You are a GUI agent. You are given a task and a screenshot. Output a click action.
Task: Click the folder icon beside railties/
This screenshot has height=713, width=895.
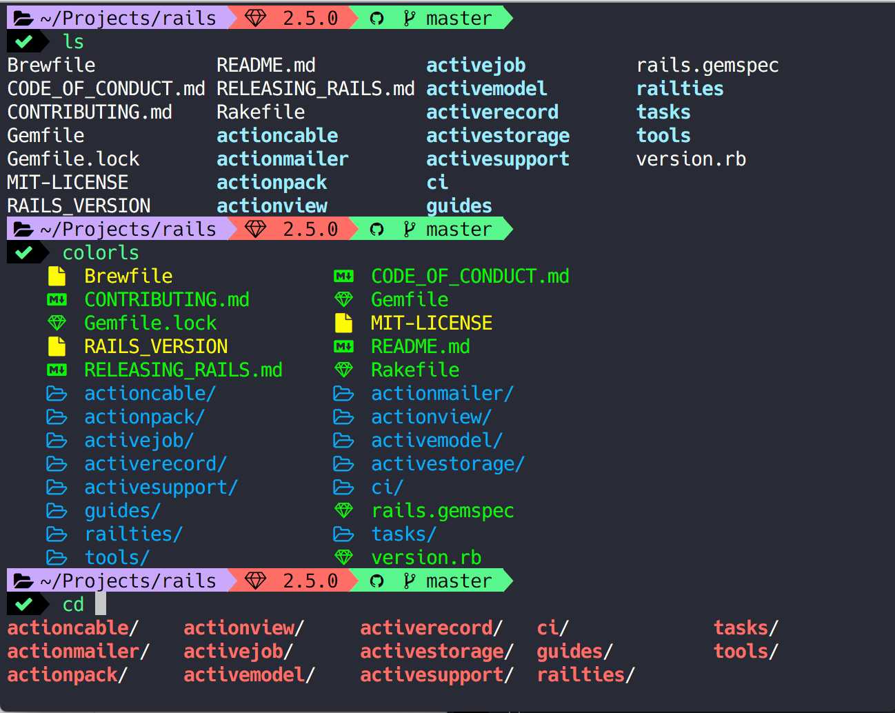pos(57,534)
